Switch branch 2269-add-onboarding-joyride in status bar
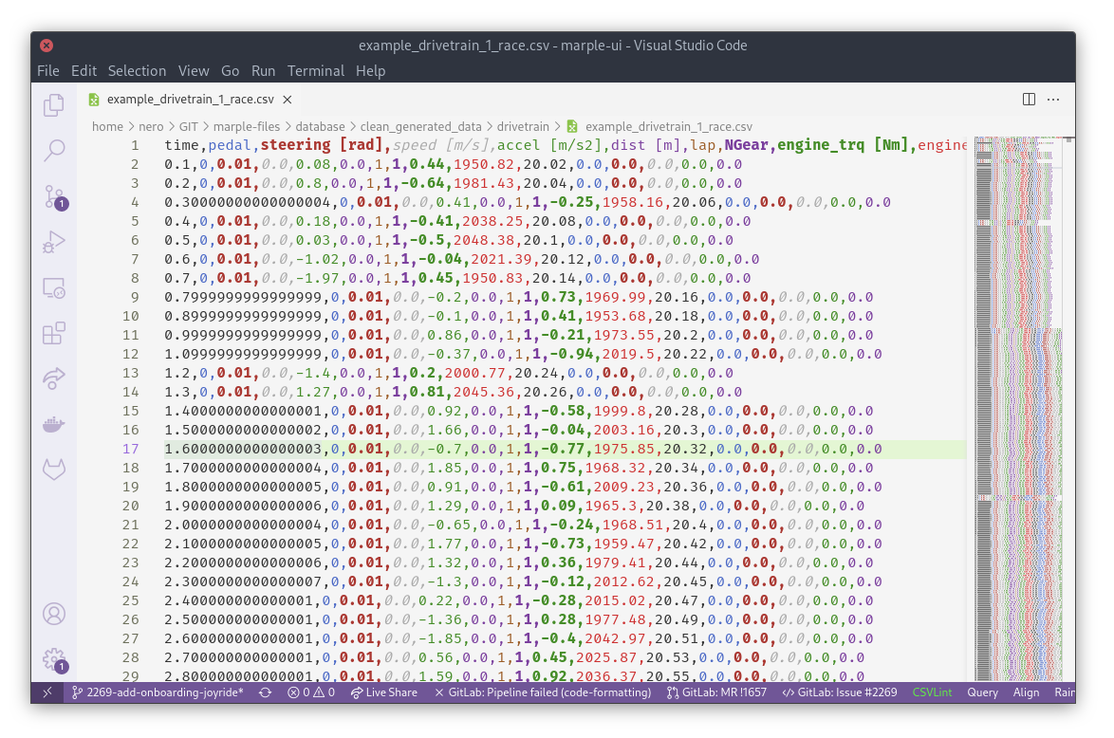Image resolution: width=1114 pixels, height=738 pixels. pos(158,692)
